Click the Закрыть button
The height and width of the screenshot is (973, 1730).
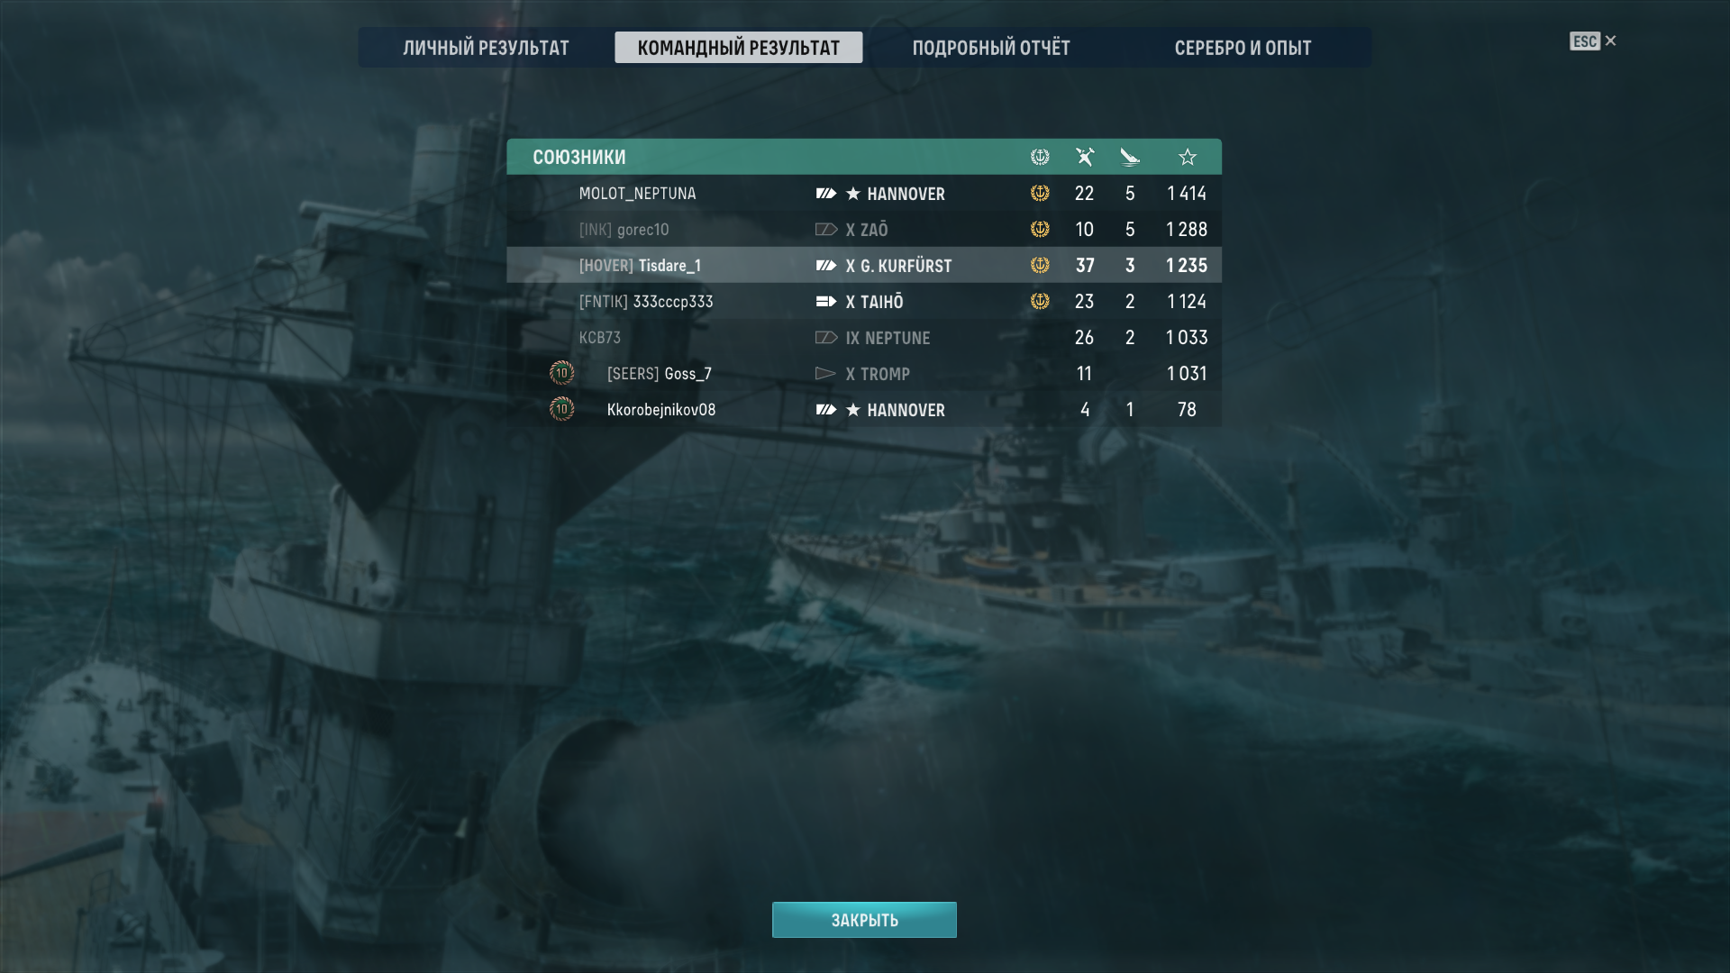coord(864,920)
